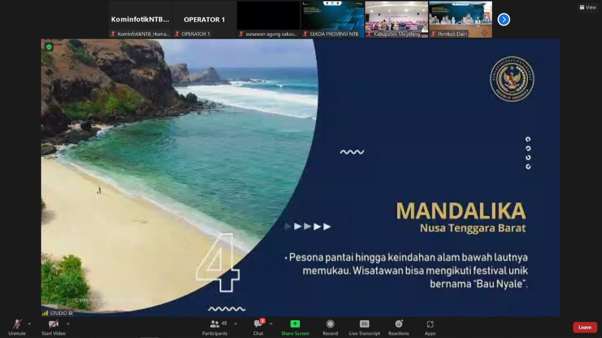Viewport: 602px width, 338px height.
Task: Click the Chat notification badge
Action: tap(263, 321)
